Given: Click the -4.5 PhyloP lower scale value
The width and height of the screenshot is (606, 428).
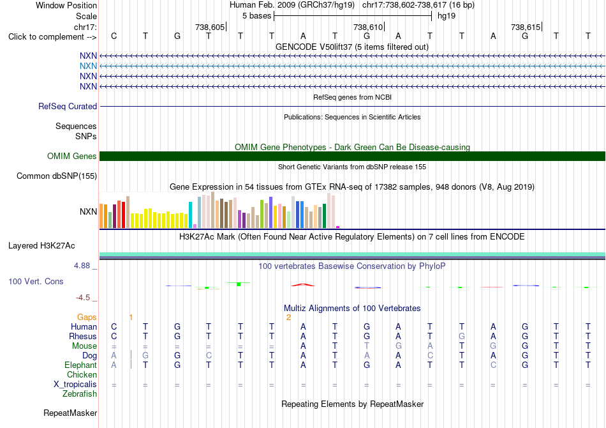Looking at the screenshot, I should pos(83,298).
